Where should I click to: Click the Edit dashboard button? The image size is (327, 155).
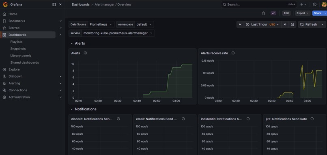286,13
